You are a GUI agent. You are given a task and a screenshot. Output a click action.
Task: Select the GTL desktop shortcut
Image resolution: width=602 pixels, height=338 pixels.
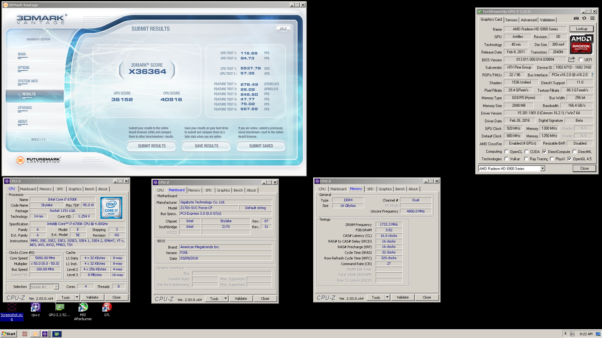tap(107, 310)
